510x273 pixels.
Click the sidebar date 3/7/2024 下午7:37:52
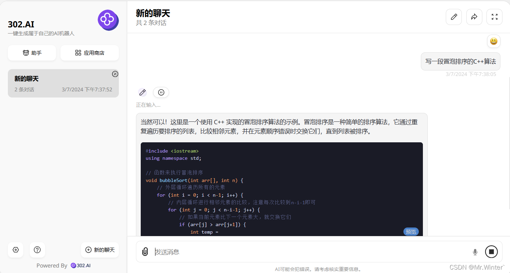(x=87, y=90)
